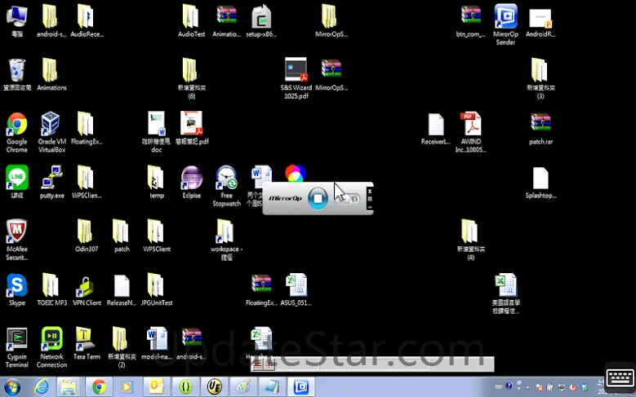Show the on-screen keyboard button
Viewport: 636px width, 397px height.
620,378
